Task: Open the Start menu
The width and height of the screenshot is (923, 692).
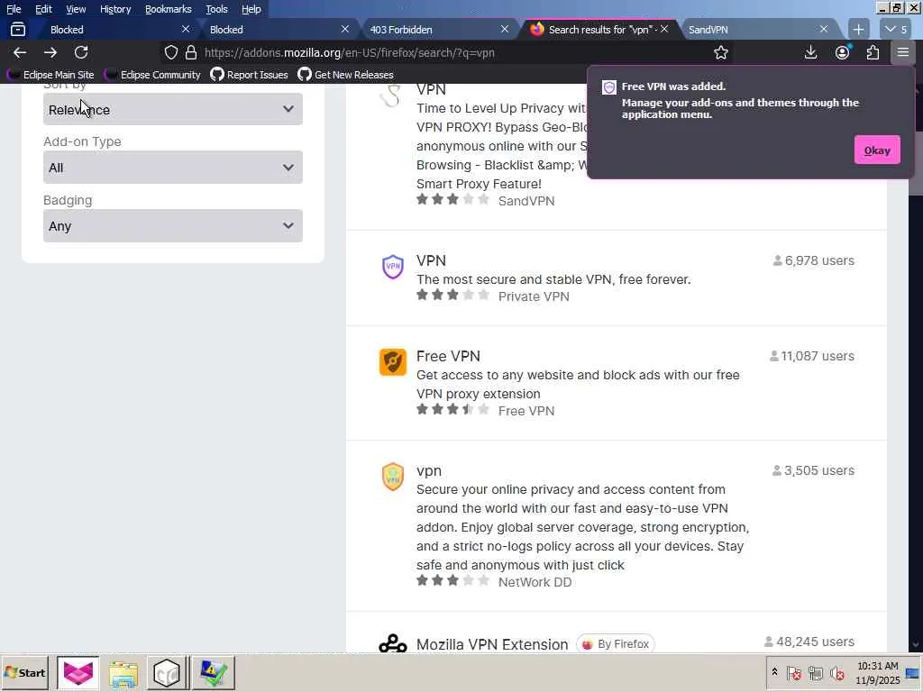Action: pyautogui.click(x=25, y=672)
